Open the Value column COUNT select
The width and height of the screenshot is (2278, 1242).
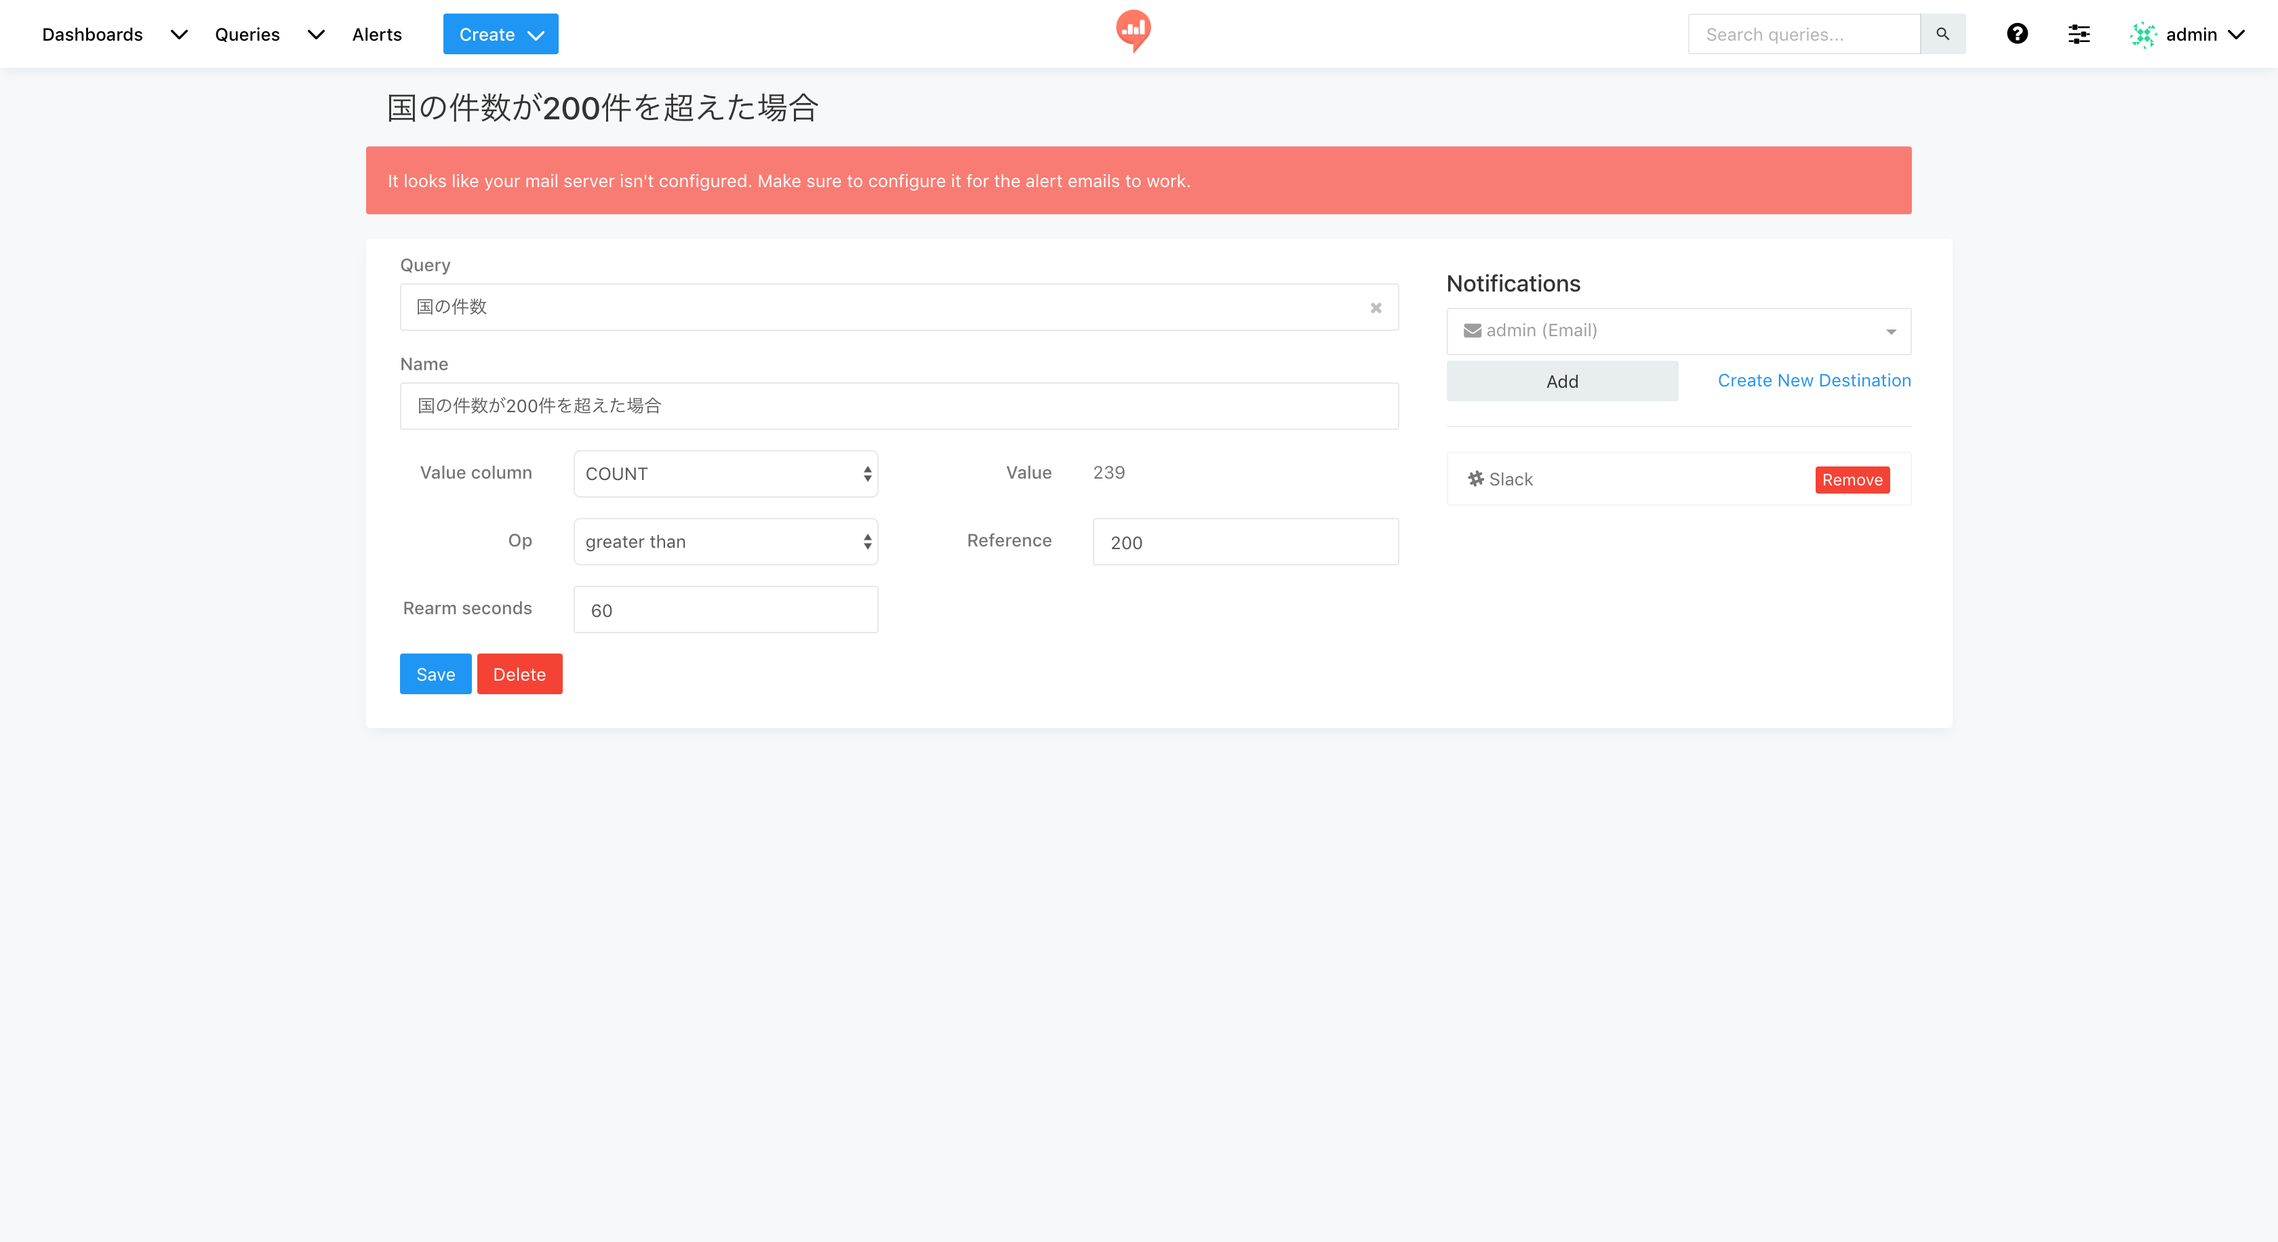point(725,474)
